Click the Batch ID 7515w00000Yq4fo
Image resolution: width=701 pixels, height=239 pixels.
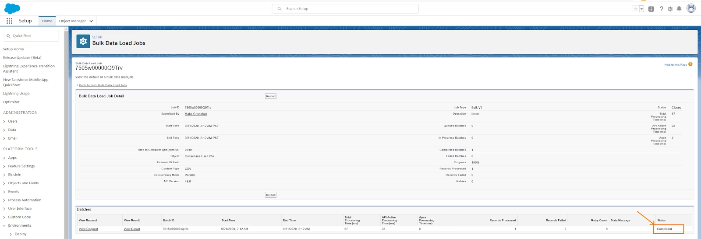tap(175, 229)
